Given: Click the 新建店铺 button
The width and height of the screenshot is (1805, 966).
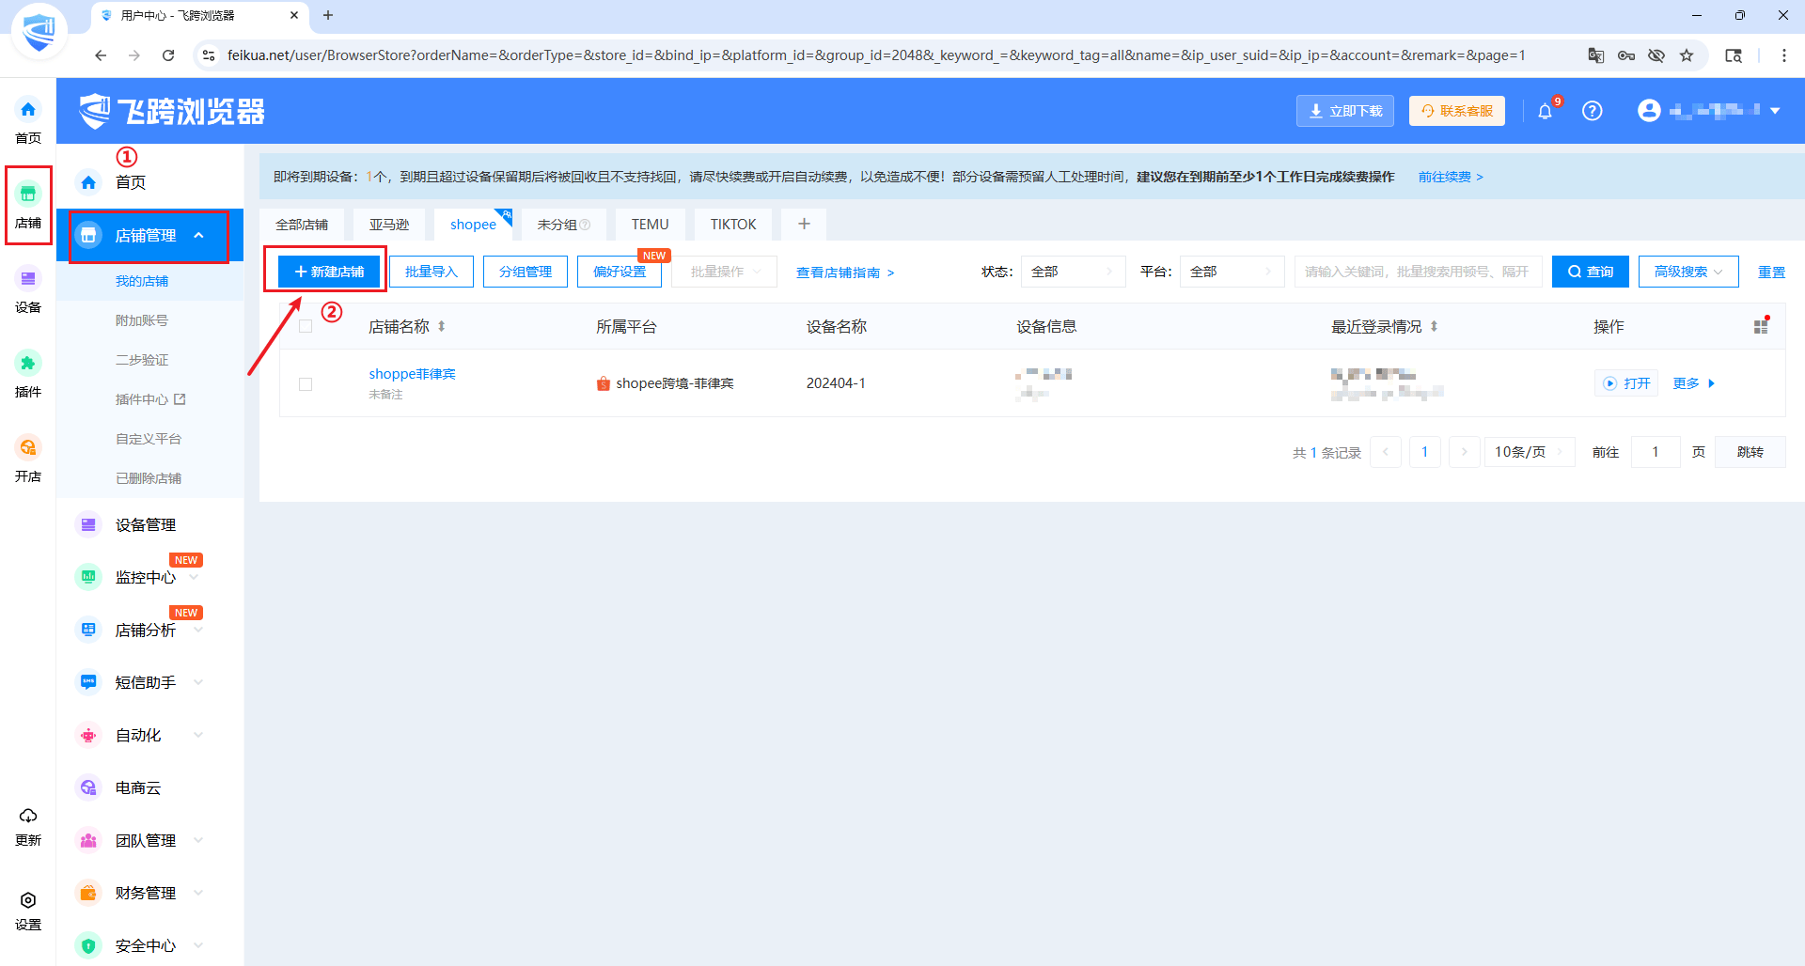Looking at the screenshot, I should [x=329, y=272].
